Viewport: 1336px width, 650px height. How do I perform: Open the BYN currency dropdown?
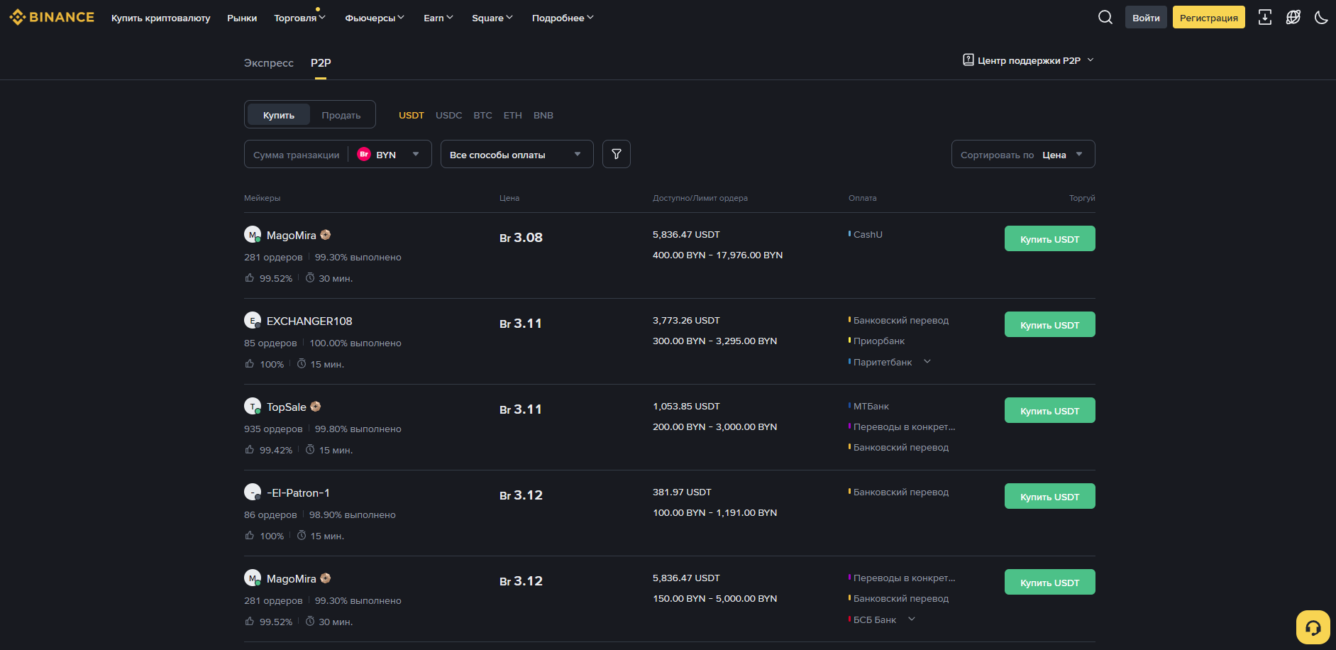coord(390,153)
